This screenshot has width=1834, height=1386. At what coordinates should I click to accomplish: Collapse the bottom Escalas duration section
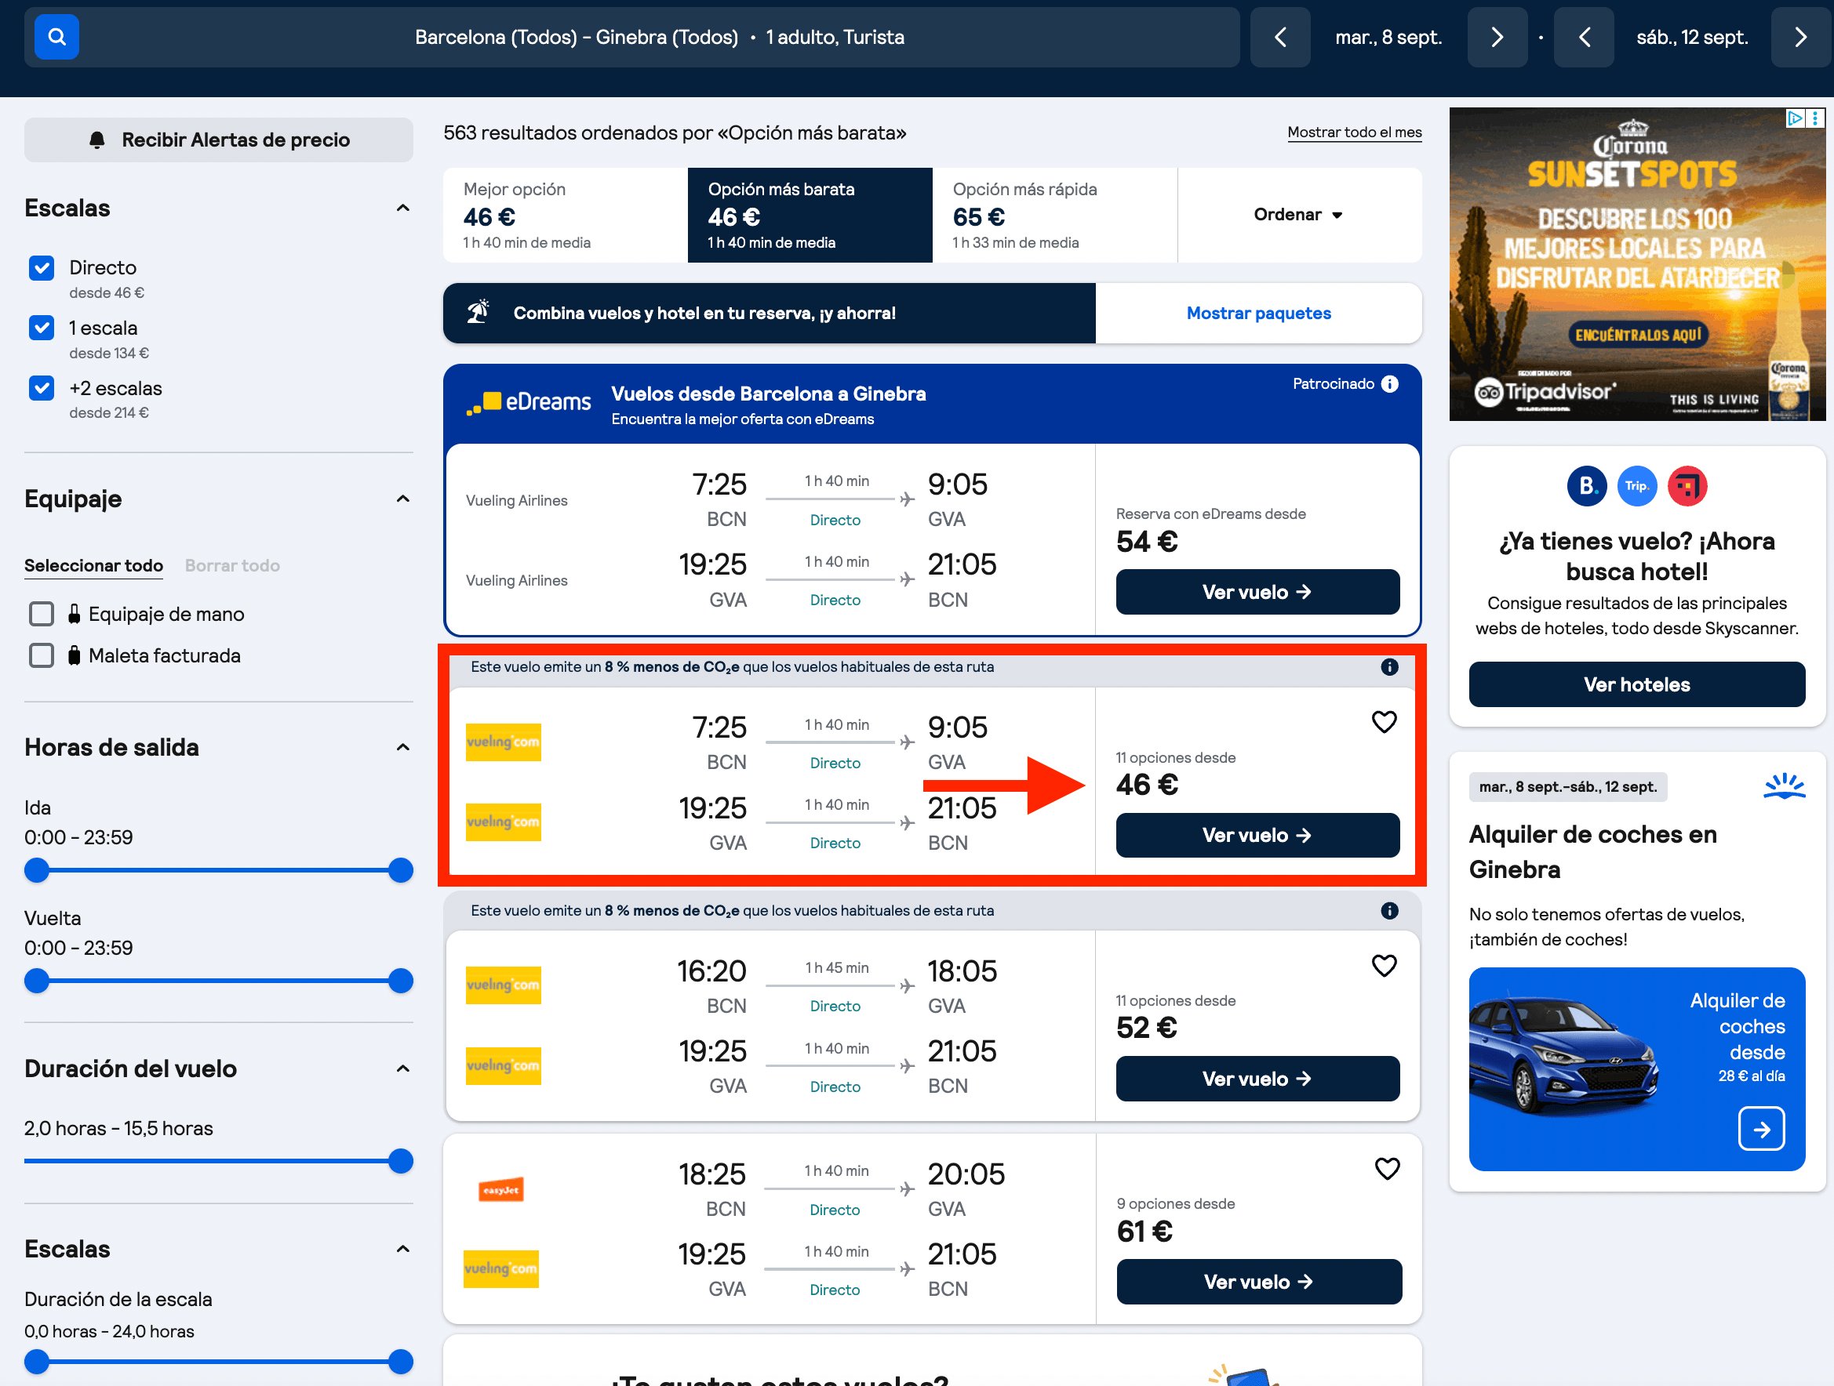point(403,1250)
